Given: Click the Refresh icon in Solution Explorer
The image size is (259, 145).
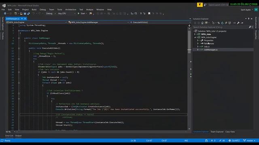Looking at the screenshot, I should pos(222,23).
